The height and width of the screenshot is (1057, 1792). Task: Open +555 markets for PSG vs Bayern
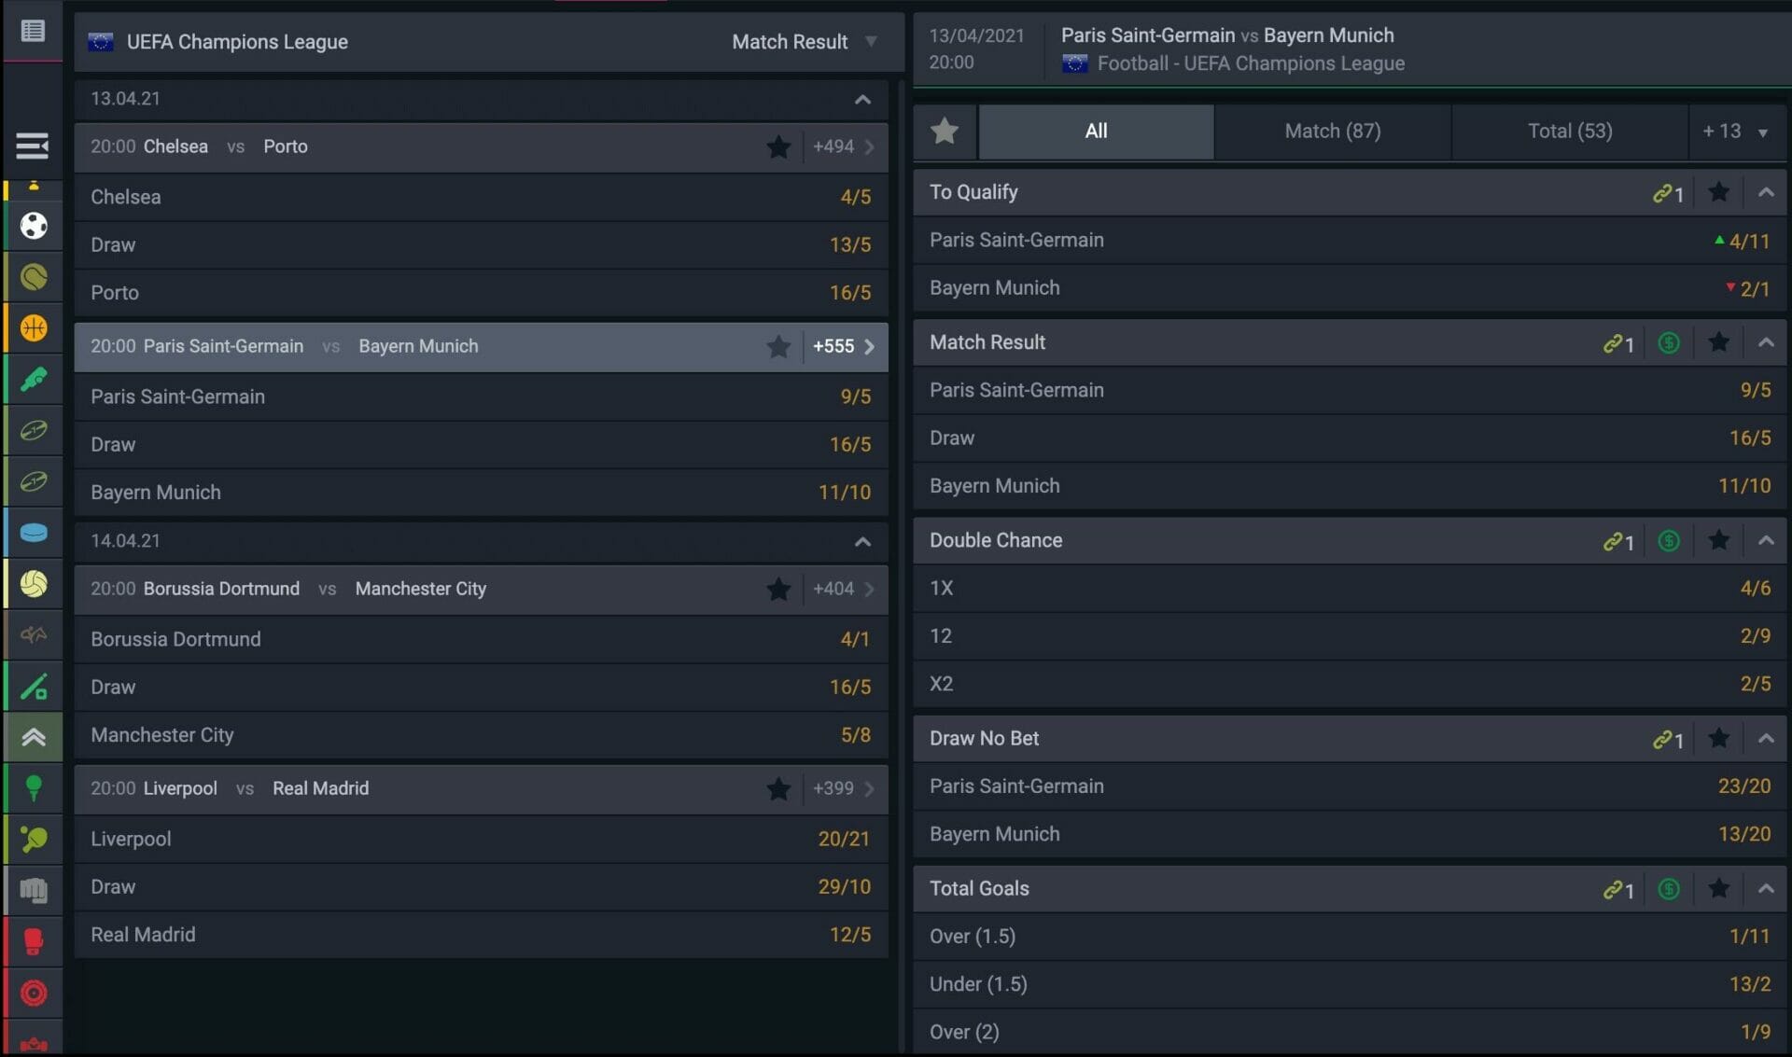843,346
